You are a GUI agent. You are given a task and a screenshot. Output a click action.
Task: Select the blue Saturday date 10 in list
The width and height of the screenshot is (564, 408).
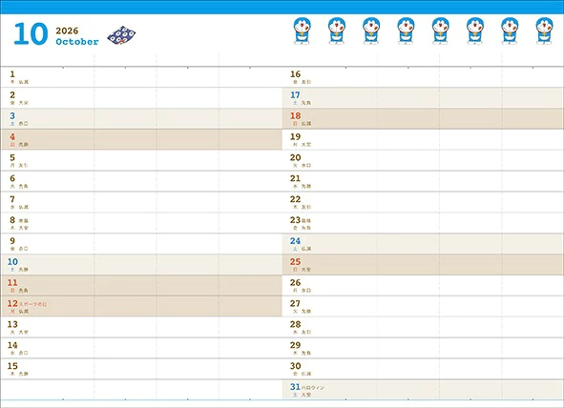click(x=12, y=262)
